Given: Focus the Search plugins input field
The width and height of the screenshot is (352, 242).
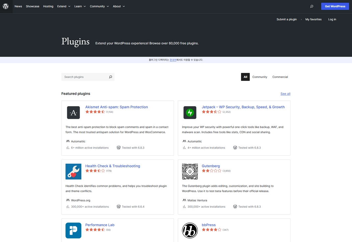Looking at the screenshot, I should click(x=85, y=77).
